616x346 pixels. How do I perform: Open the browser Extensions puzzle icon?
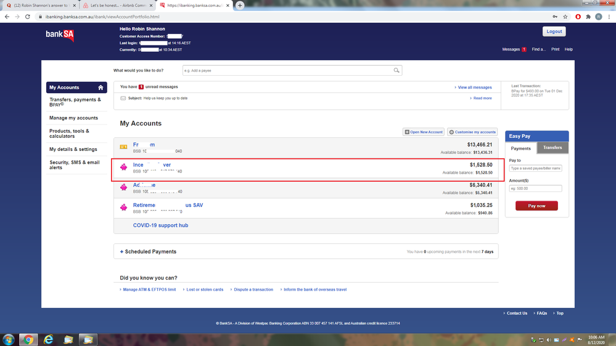click(x=588, y=17)
